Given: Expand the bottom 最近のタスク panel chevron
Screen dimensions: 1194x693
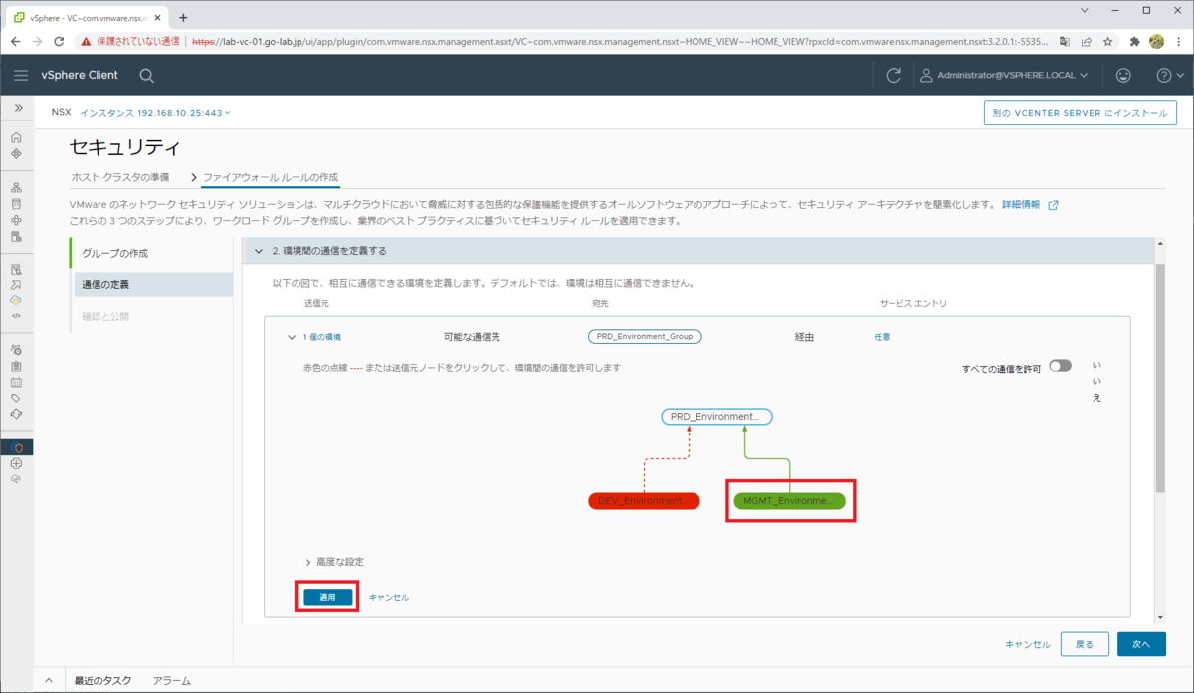Looking at the screenshot, I should [x=49, y=681].
